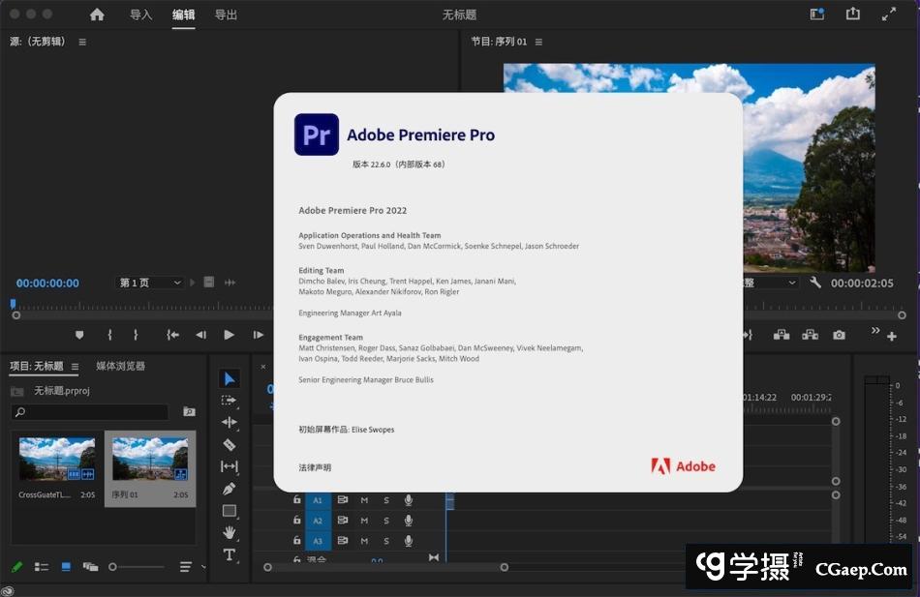The height and width of the screenshot is (597, 920).
Task: Click 法律声明 legal notice link
Action: 315,467
